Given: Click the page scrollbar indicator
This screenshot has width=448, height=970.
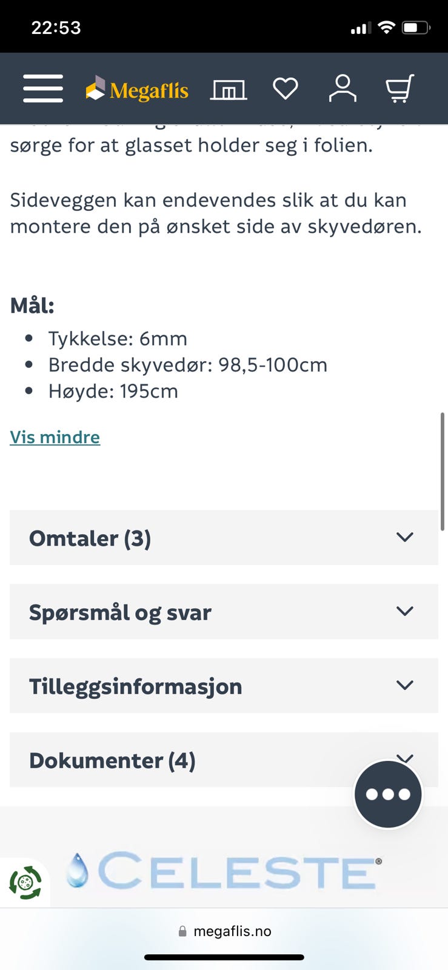Looking at the screenshot, I should point(443,472).
